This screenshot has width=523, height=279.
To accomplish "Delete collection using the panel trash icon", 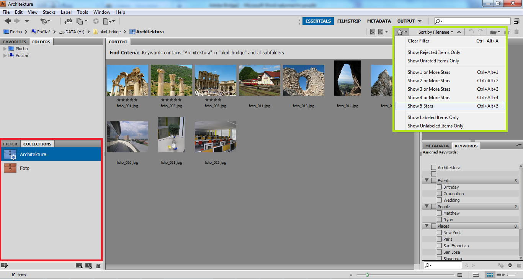I will coord(98,266).
